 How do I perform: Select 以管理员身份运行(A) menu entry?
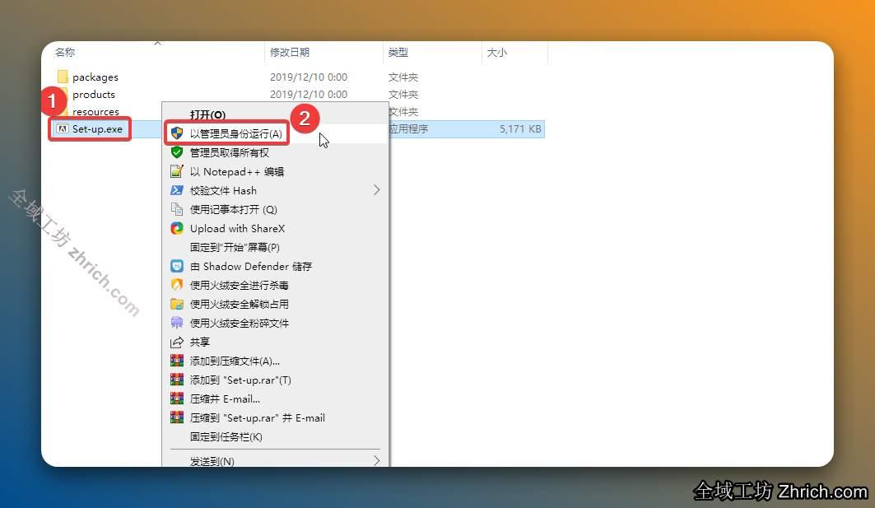click(x=276, y=133)
